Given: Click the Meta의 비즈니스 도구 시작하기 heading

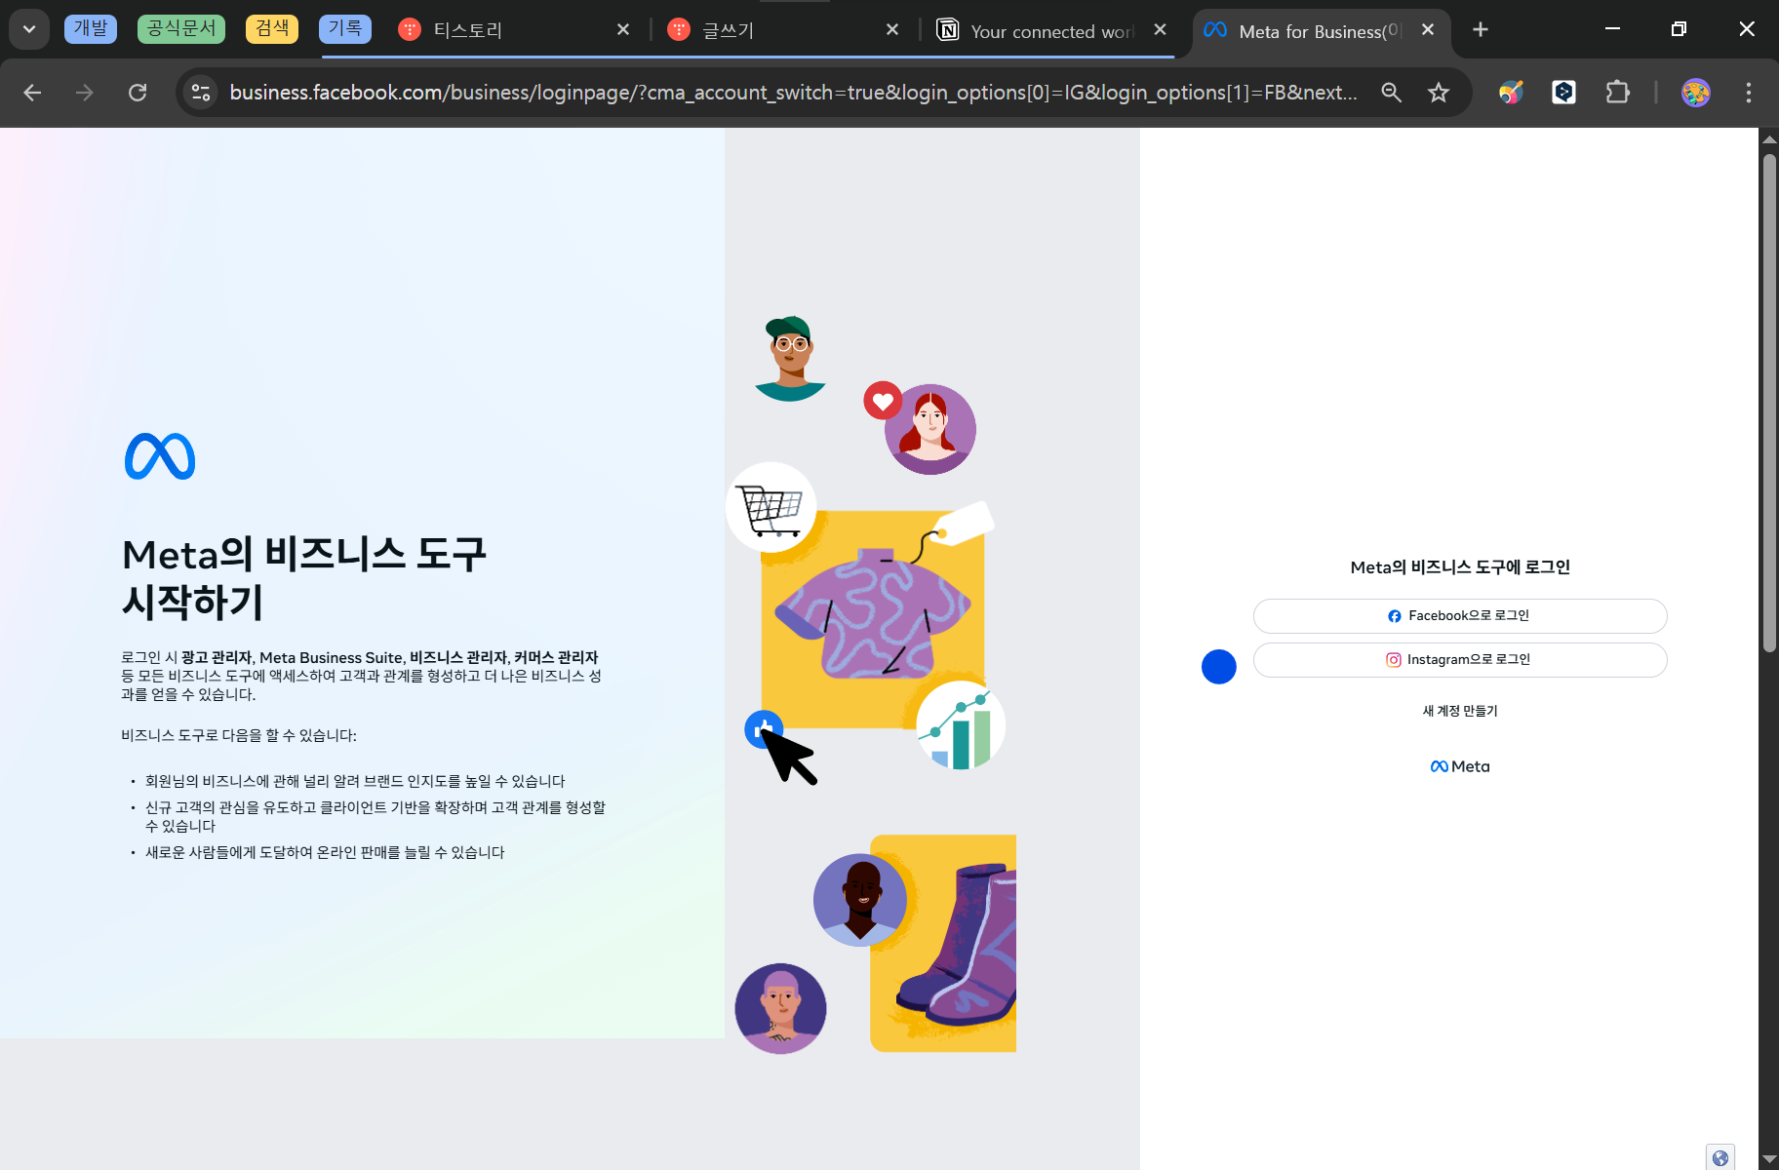Looking at the screenshot, I should [x=304, y=577].
